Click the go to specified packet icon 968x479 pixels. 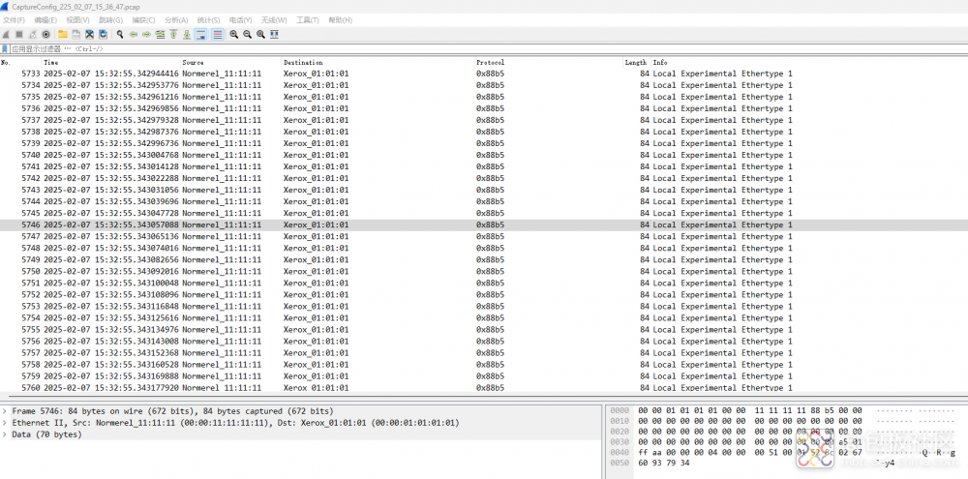(x=160, y=35)
